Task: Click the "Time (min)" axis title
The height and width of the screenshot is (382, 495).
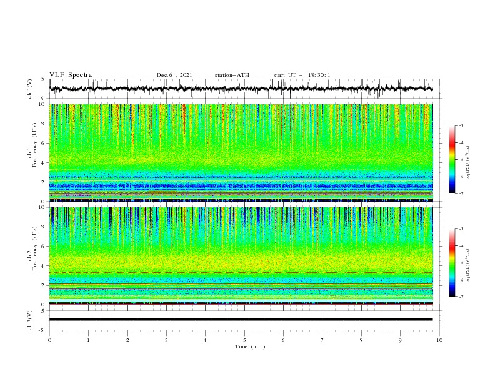Action: pos(250,346)
